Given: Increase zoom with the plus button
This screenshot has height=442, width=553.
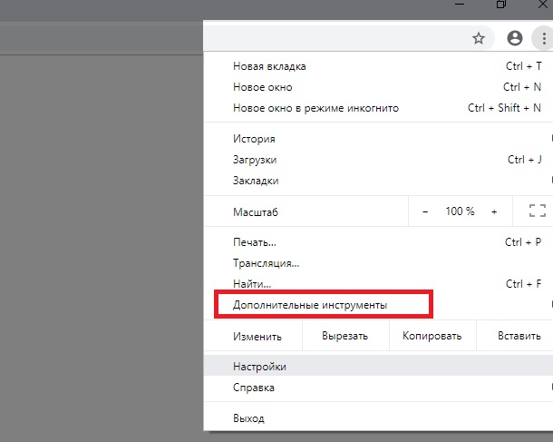Looking at the screenshot, I should 494,211.
